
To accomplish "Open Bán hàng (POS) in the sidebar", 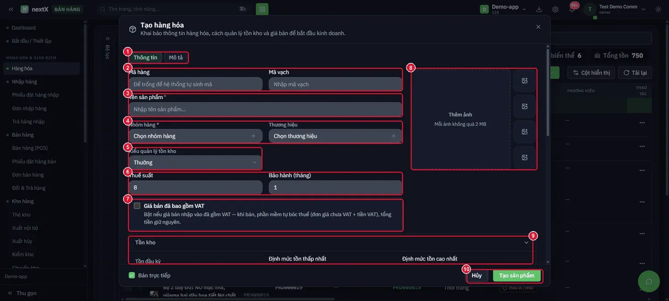I will click(30, 148).
